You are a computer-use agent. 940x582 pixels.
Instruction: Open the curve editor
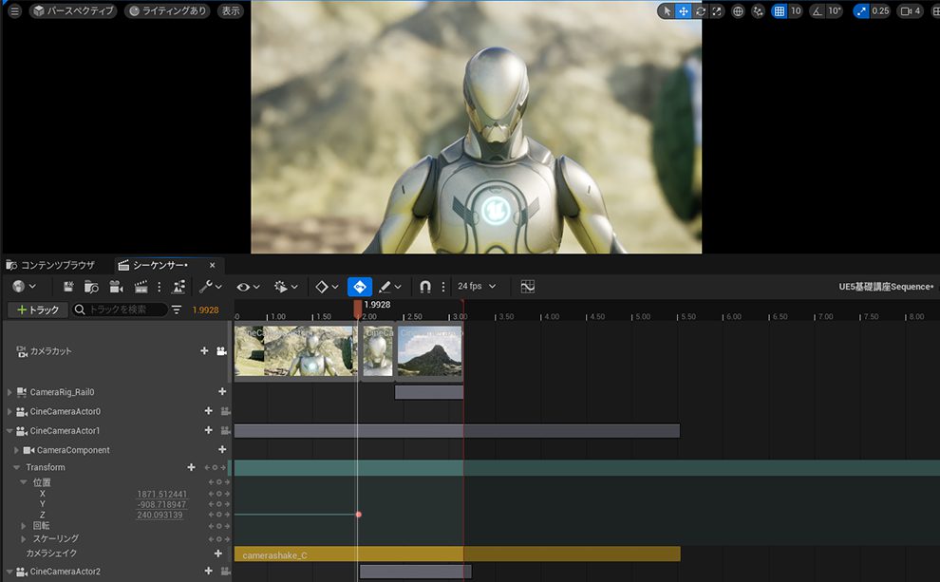(527, 287)
